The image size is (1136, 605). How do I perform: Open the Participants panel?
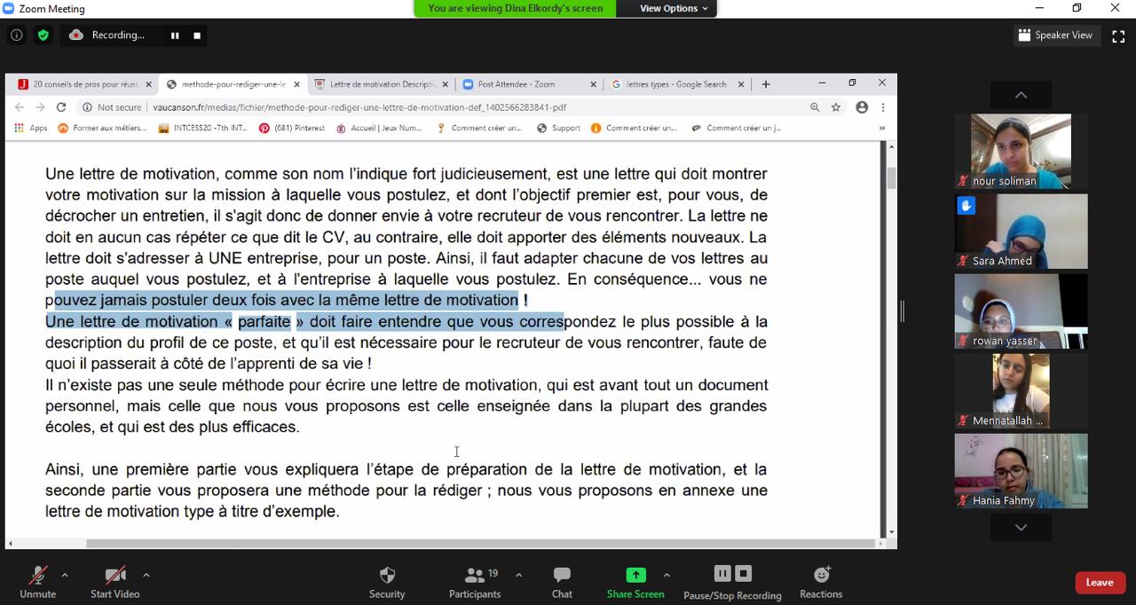tap(475, 575)
